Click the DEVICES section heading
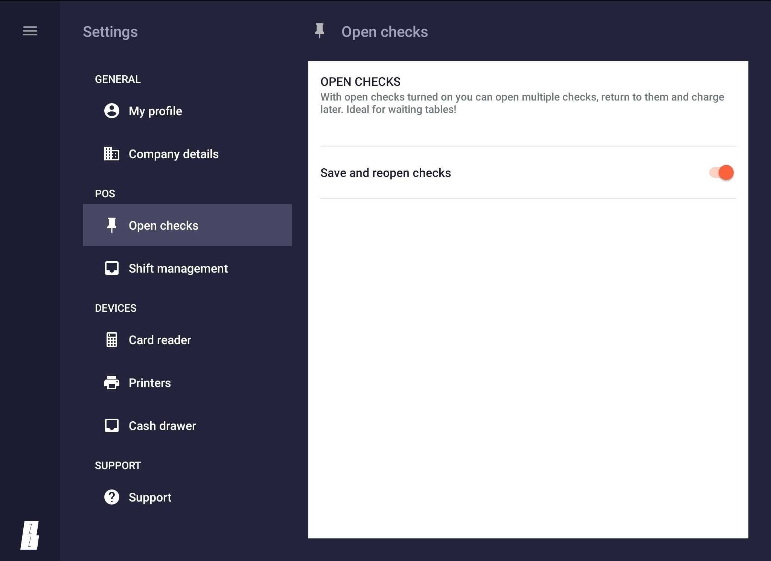 click(x=116, y=308)
